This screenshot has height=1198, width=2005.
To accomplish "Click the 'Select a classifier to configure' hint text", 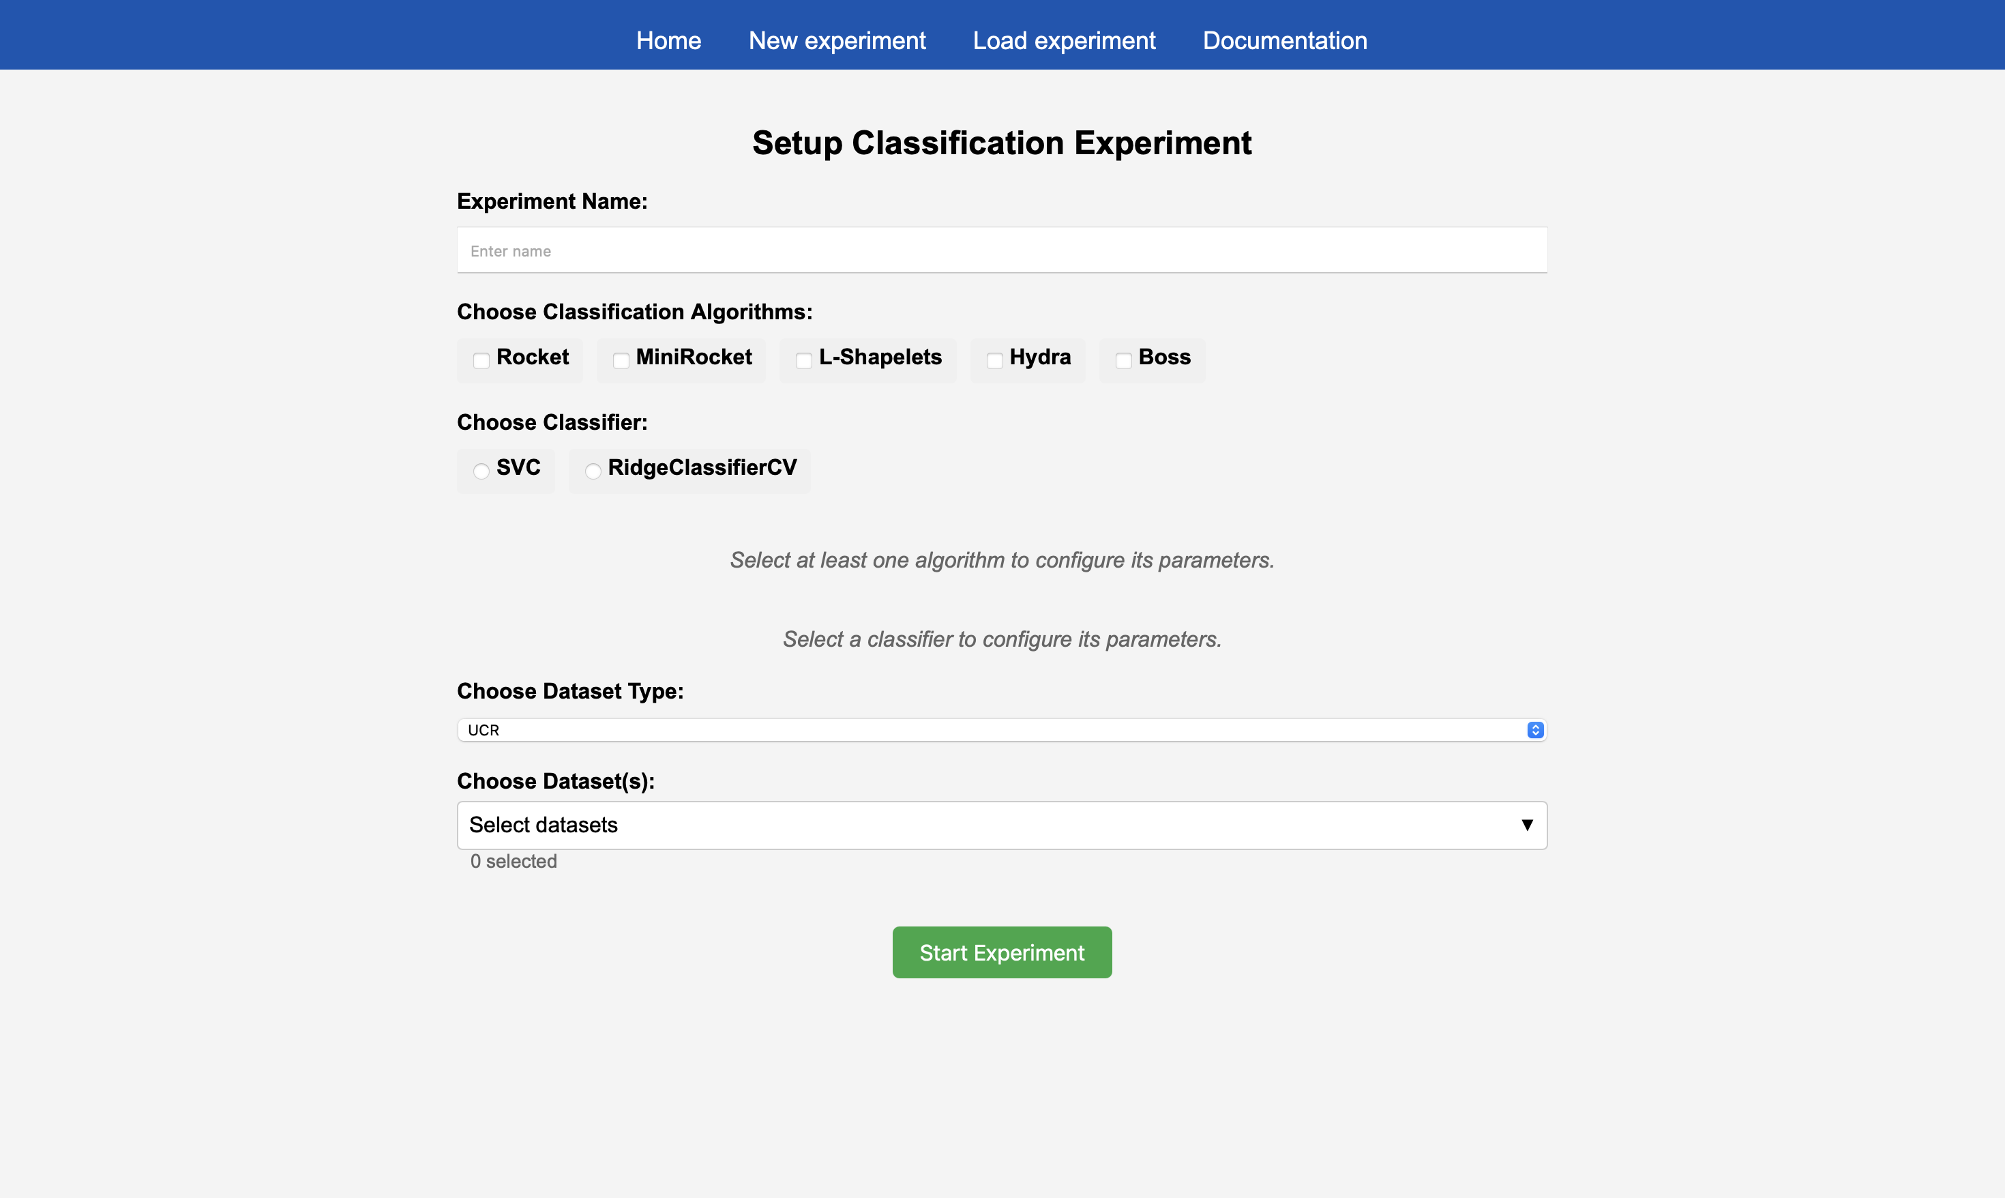I will point(1001,639).
